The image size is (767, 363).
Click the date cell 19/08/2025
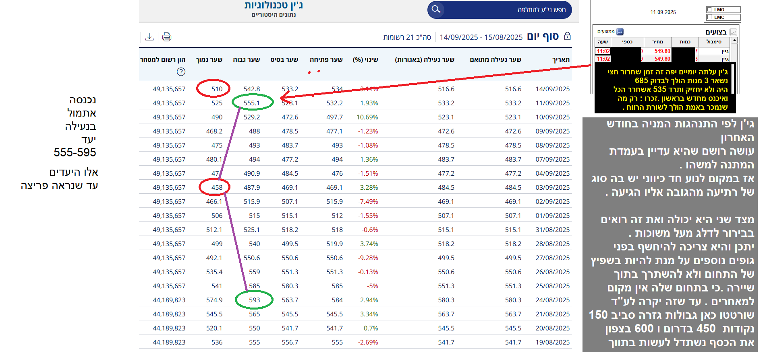click(x=553, y=342)
